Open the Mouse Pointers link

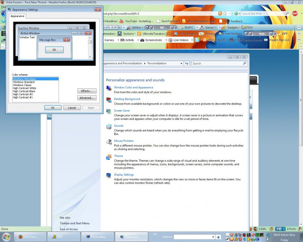124,141
